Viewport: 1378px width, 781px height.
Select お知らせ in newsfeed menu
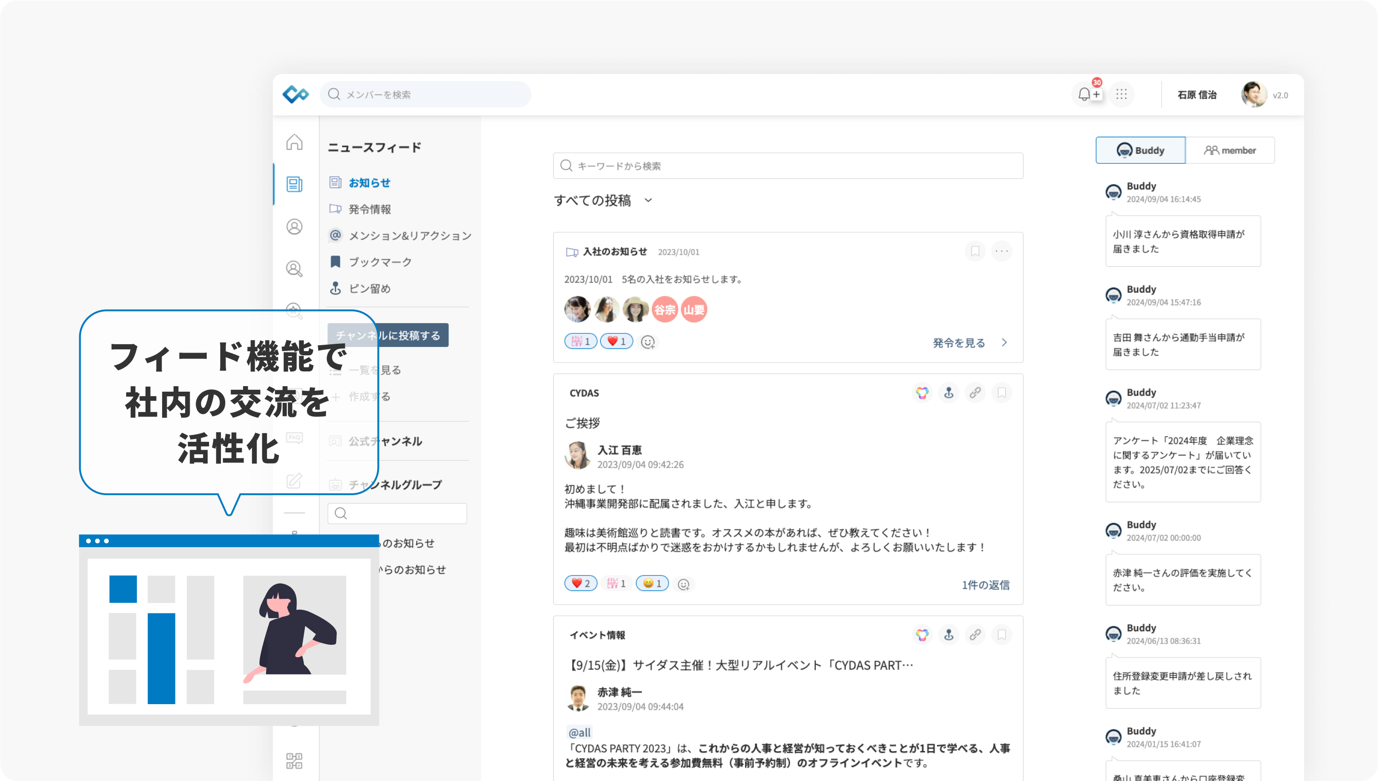[x=369, y=182]
